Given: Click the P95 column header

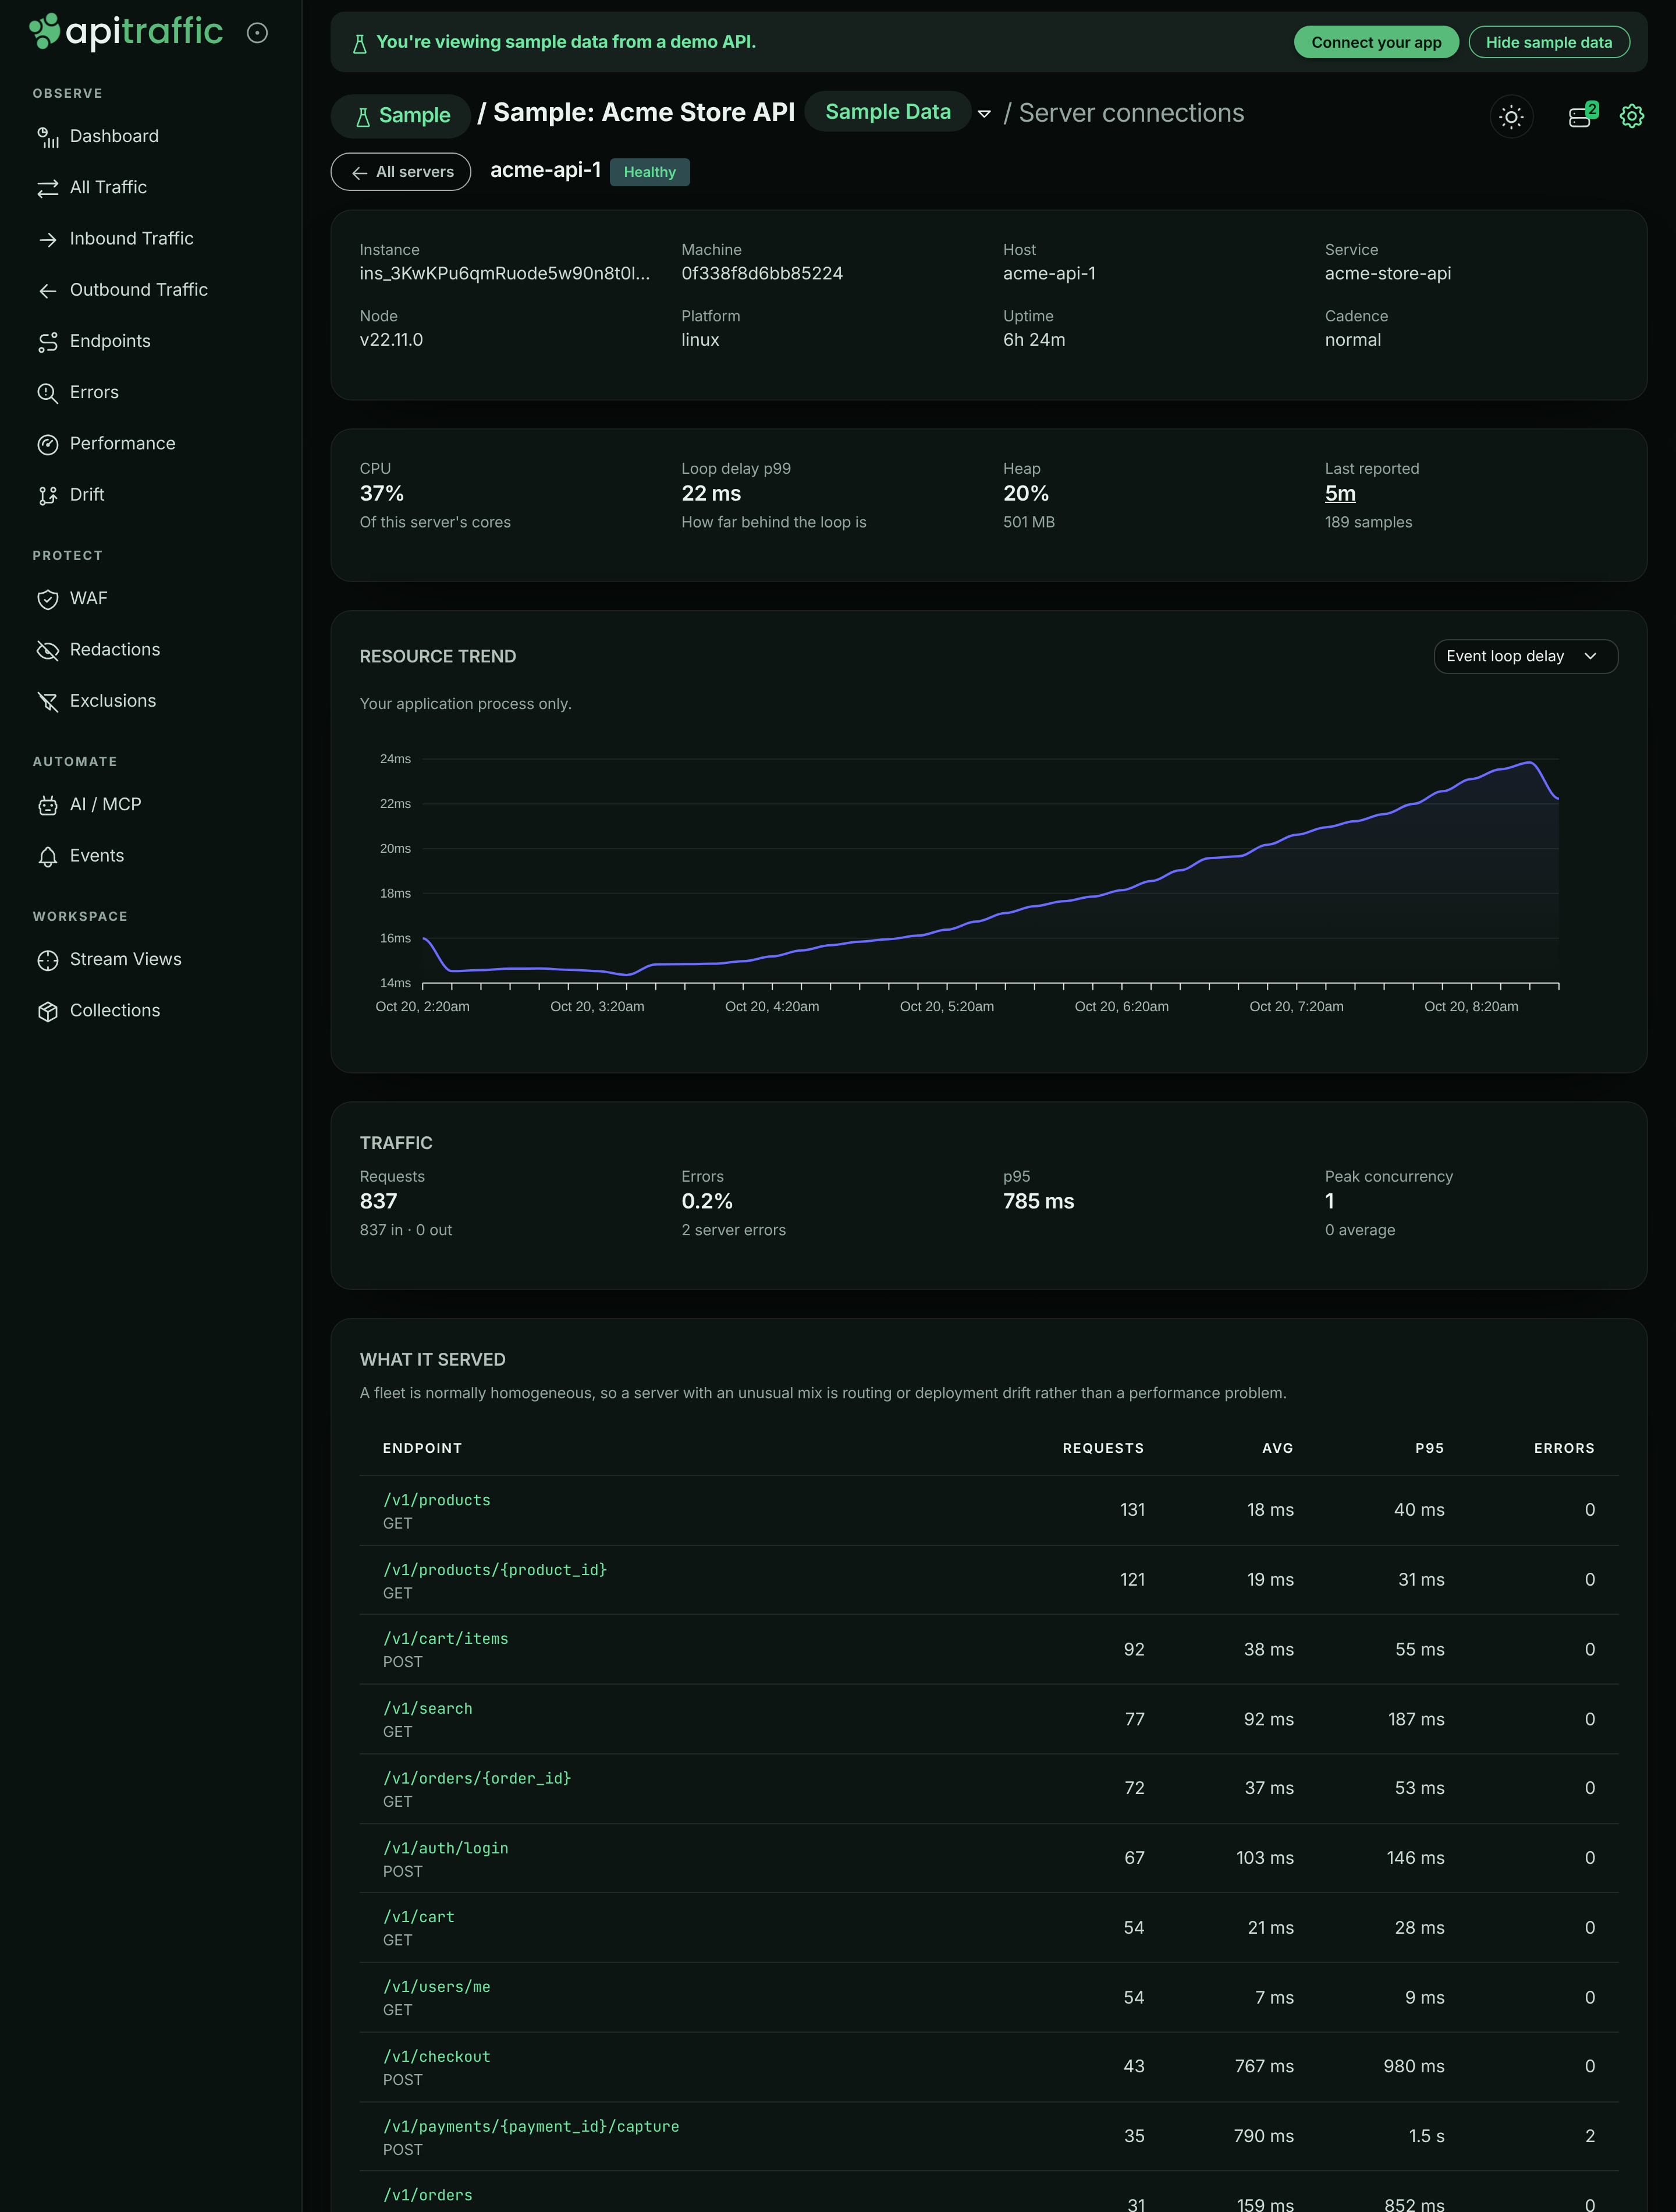Looking at the screenshot, I should (x=1429, y=1448).
